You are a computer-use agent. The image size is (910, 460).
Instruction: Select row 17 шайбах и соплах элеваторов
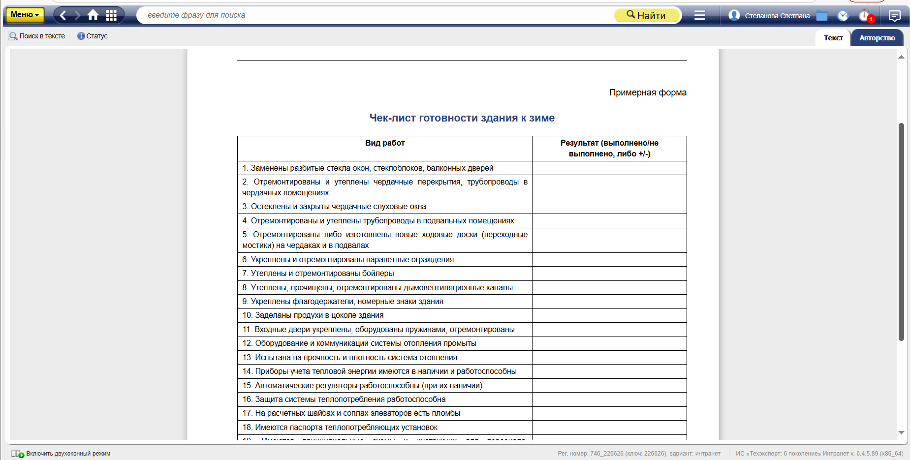(x=385, y=413)
